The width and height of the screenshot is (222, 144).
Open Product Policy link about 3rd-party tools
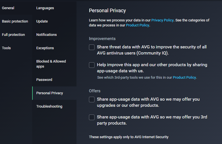coord(184,78)
